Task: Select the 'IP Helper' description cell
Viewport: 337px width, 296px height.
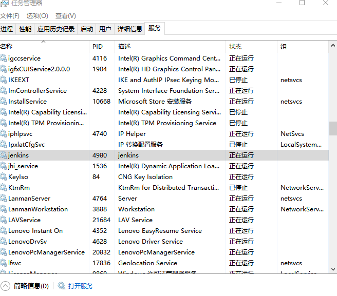Action: click(132, 134)
